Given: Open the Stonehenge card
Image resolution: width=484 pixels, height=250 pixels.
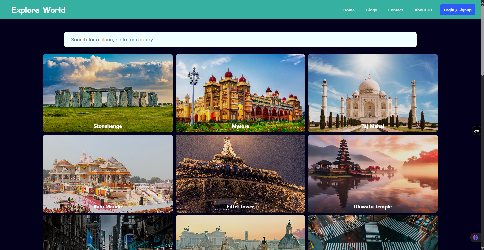Looking at the screenshot, I should click(x=108, y=93).
